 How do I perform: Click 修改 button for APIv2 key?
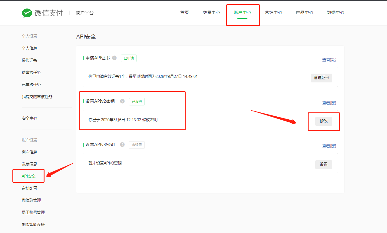pos(324,121)
